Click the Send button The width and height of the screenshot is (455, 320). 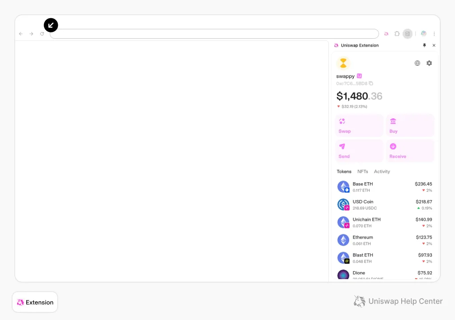[359, 151]
